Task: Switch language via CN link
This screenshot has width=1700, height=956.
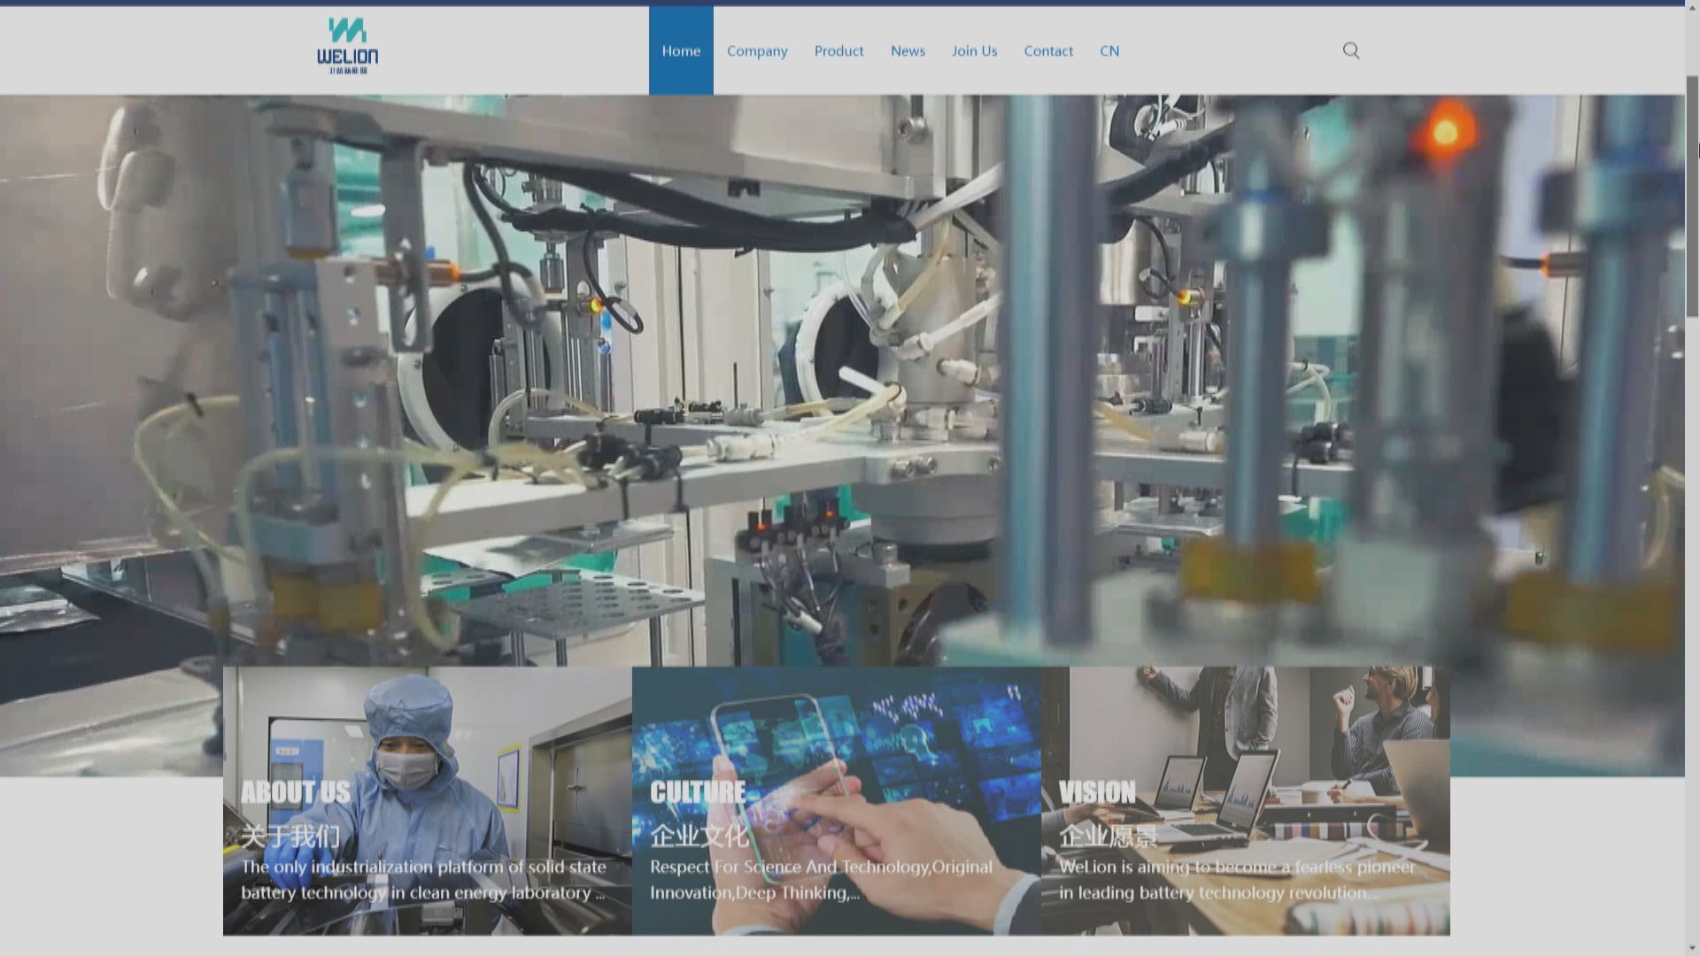Action: click(x=1109, y=51)
